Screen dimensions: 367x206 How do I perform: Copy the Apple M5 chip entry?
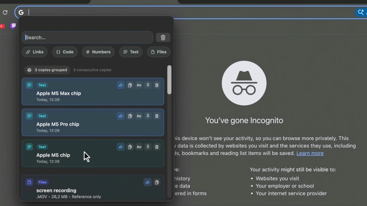pos(130,147)
